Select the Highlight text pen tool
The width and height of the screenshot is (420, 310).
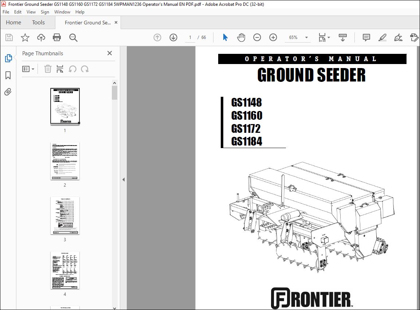click(x=382, y=37)
